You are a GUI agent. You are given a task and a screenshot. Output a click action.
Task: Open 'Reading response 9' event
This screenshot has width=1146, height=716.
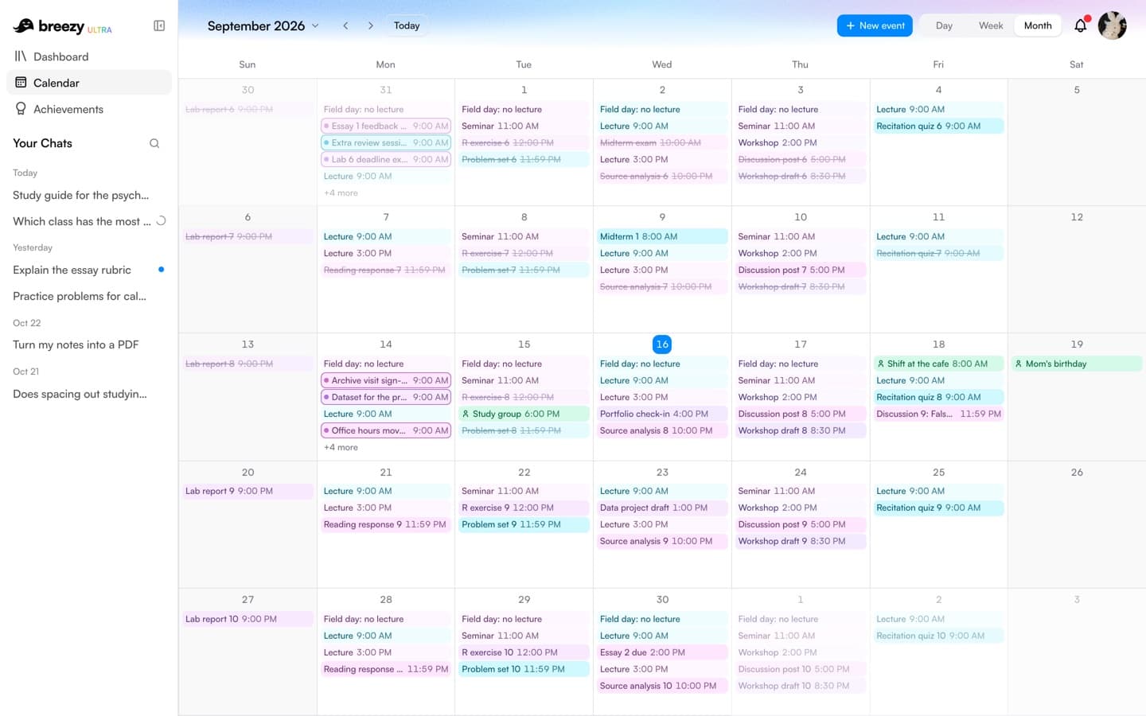(386, 524)
